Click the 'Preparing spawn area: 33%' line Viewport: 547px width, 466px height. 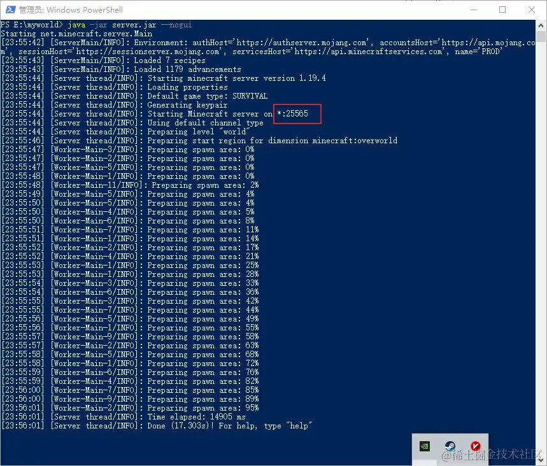130,283
